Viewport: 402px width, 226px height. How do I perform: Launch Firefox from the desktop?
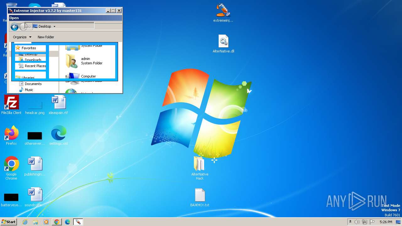pyautogui.click(x=11, y=135)
